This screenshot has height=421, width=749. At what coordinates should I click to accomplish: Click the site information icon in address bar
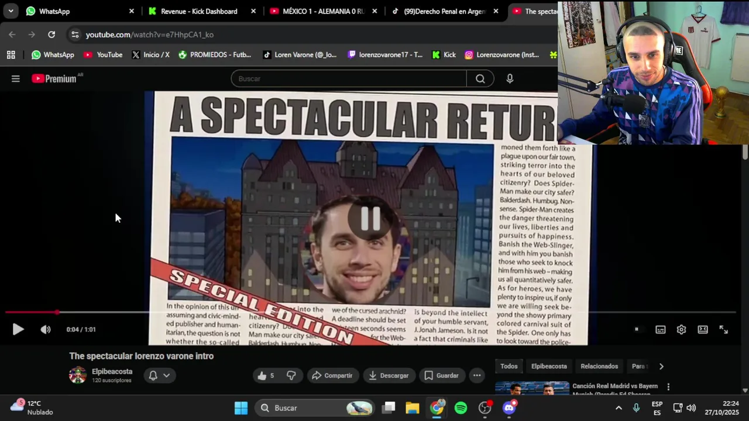[75, 34]
